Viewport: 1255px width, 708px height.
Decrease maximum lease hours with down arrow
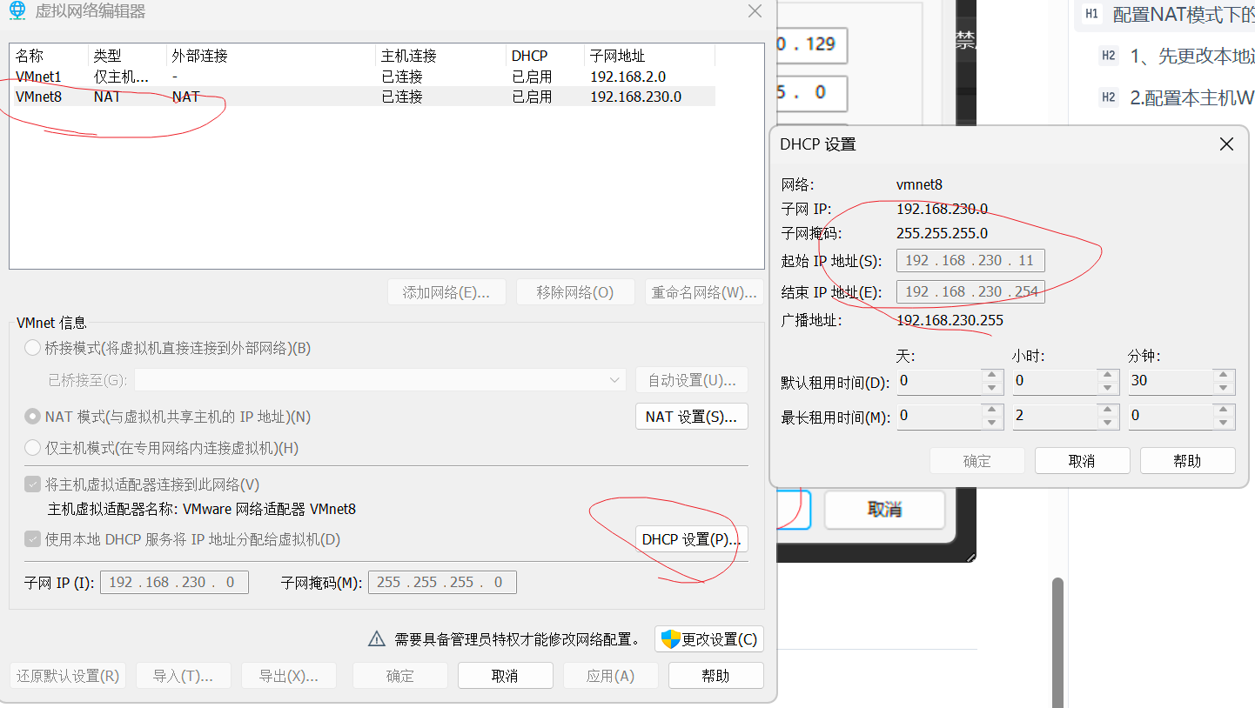coord(1108,422)
